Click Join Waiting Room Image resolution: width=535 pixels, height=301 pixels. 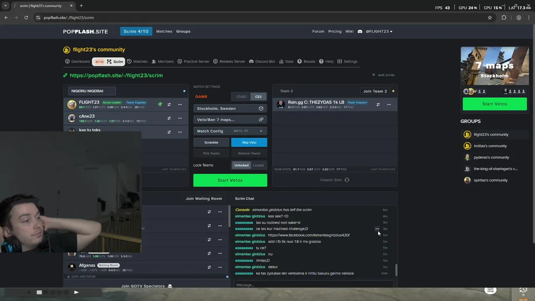coord(204,199)
